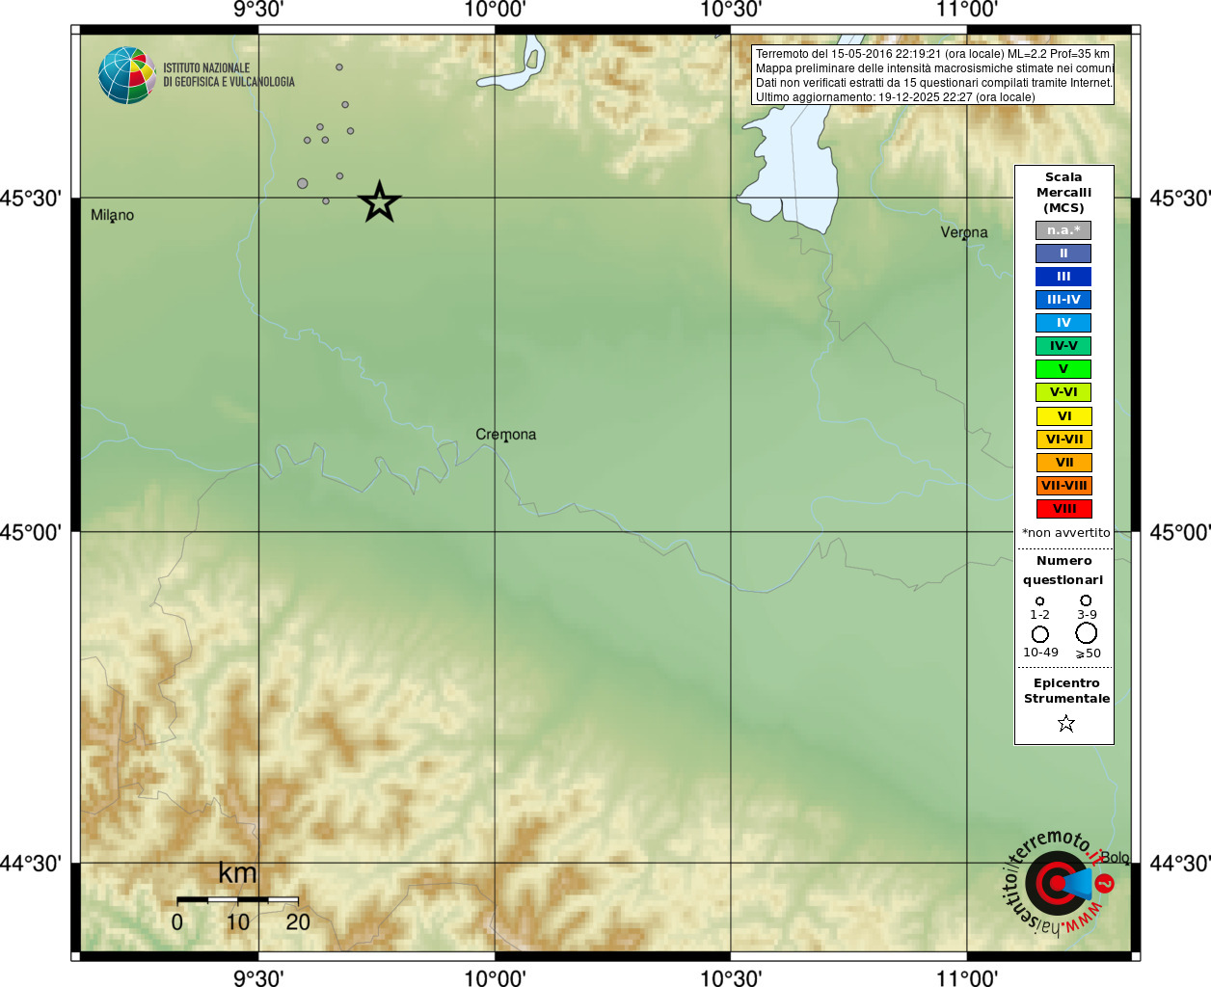Click the 'Epicentro Strumentale' heading
The width and height of the screenshot is (1211, 987).
1066,690
